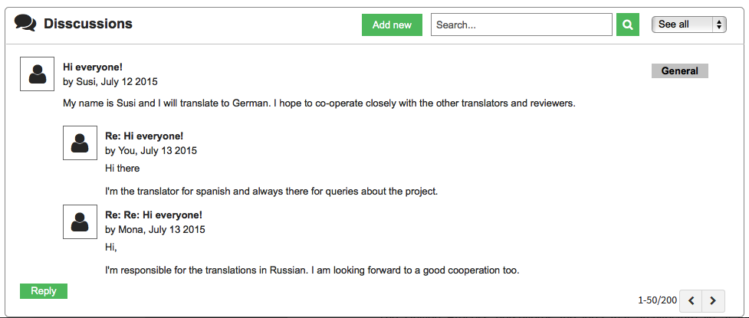Click the 1-50/200 page counter

coord(657,300)
